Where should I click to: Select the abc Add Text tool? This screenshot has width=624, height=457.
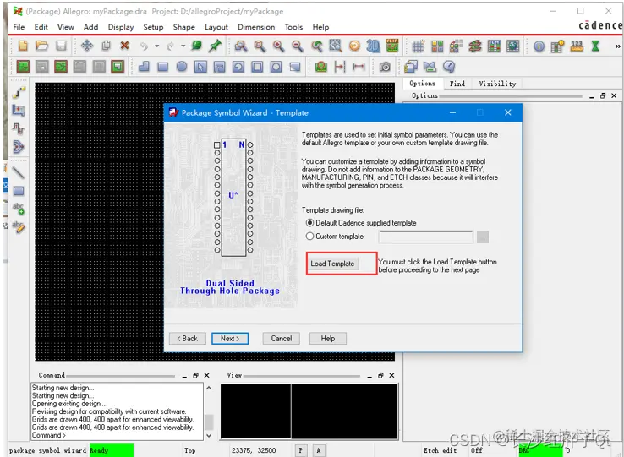[x=19, y=209]
